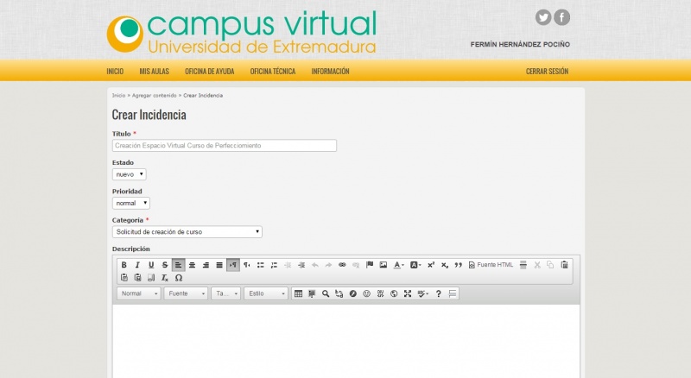Click the underline formatting icon
The image size is (691, 378).
click(151, 265)
